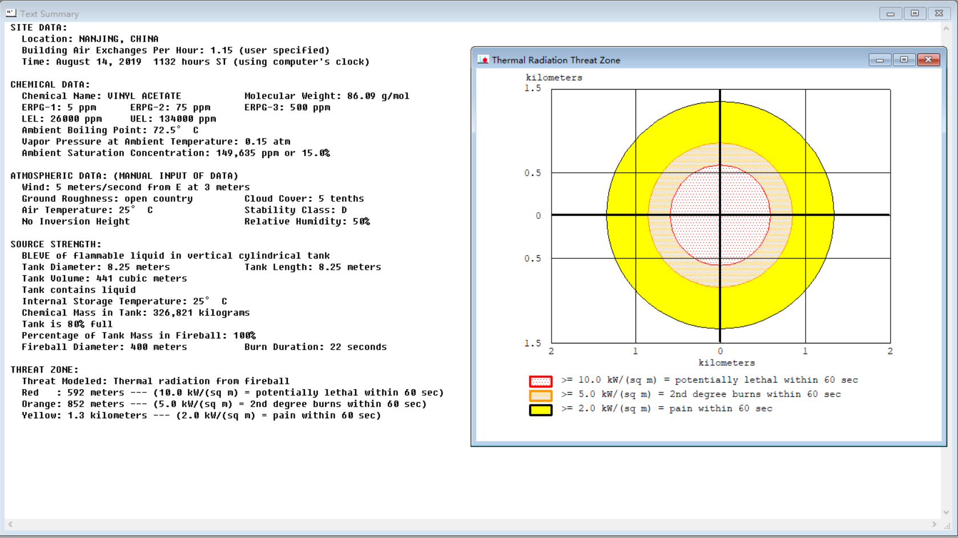
Task: Click the orange 5.0 kW legend swatch
Action: (541, 395)
